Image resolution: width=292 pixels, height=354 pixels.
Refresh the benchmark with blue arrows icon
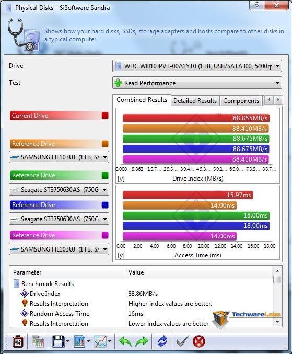pos(162,341)
